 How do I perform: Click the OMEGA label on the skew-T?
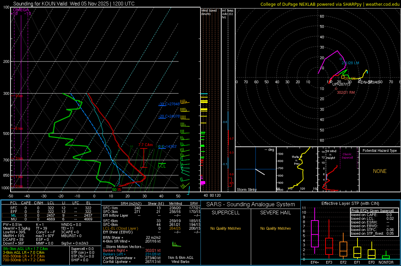(21, 10)
